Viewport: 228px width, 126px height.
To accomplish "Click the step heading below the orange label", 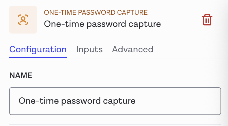I will [x=102, y=24].
